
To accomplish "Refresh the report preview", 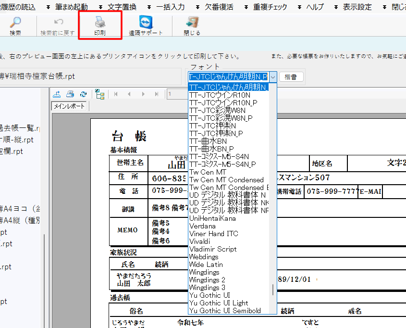I will click(x=83, y=94).
